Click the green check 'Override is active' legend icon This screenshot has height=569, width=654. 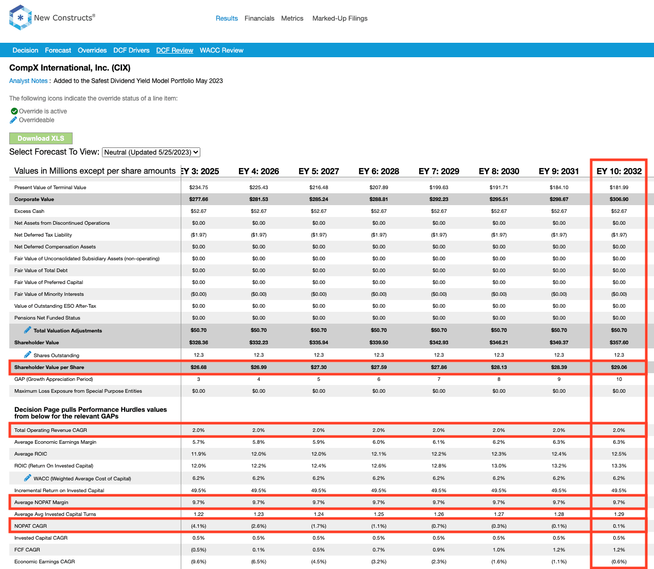point(14,111)
